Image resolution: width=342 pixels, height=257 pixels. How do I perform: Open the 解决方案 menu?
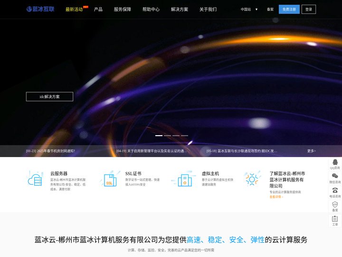[x=180, y=9]
